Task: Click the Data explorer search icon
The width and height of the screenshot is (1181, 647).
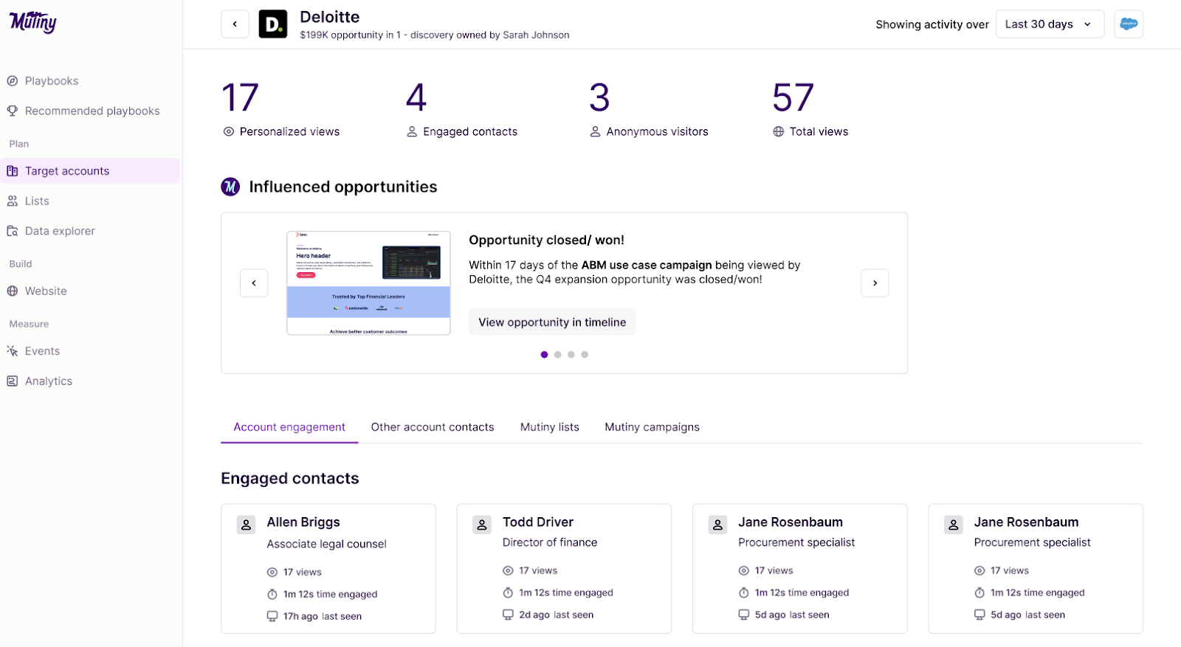Action: (13, 231)
